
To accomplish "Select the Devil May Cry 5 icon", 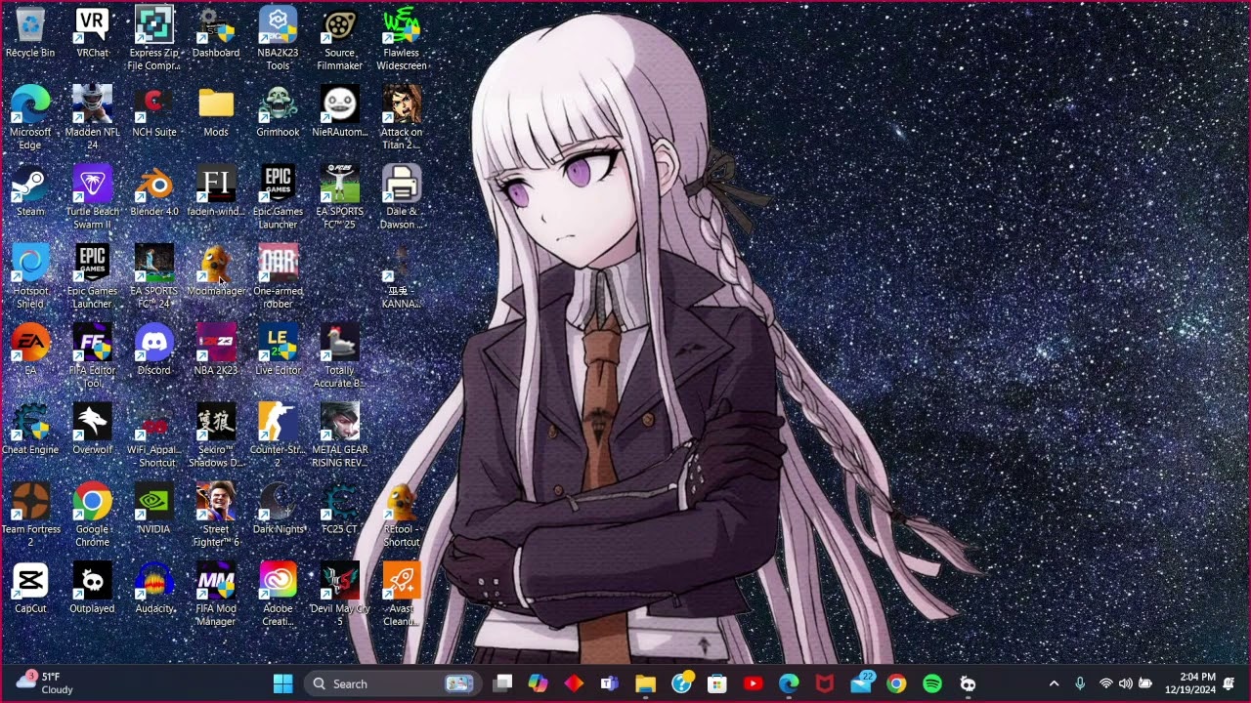I will pos(339,595).
